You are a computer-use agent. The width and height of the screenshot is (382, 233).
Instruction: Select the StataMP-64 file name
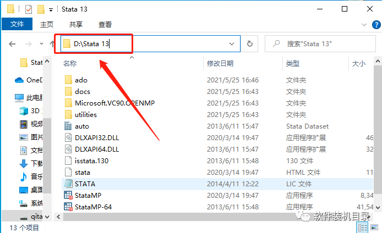tap(94, 207)
